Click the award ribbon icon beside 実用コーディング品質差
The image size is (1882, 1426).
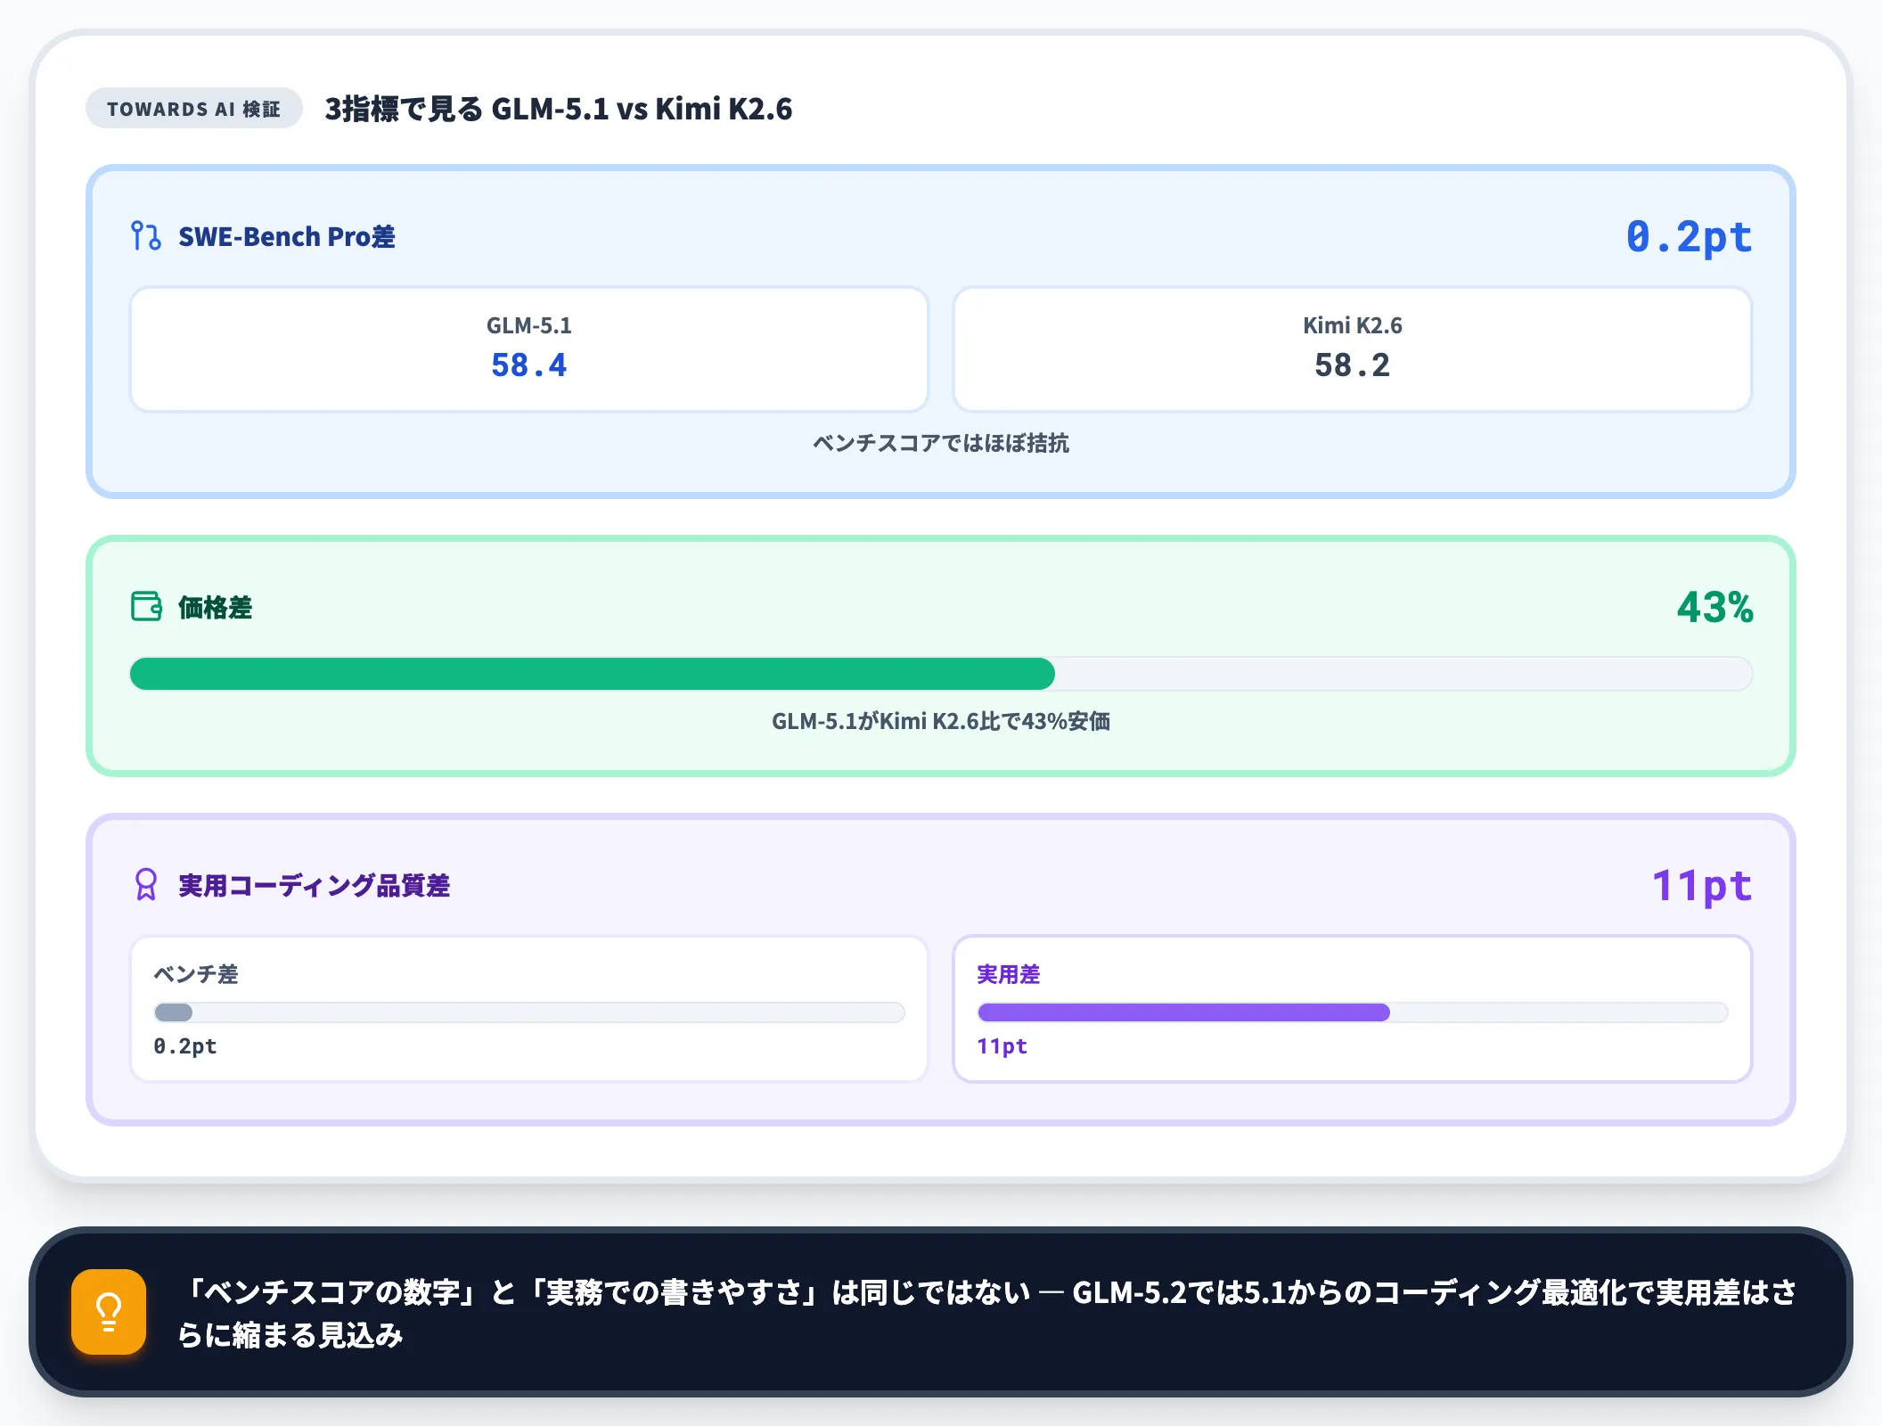coord(146,885)
